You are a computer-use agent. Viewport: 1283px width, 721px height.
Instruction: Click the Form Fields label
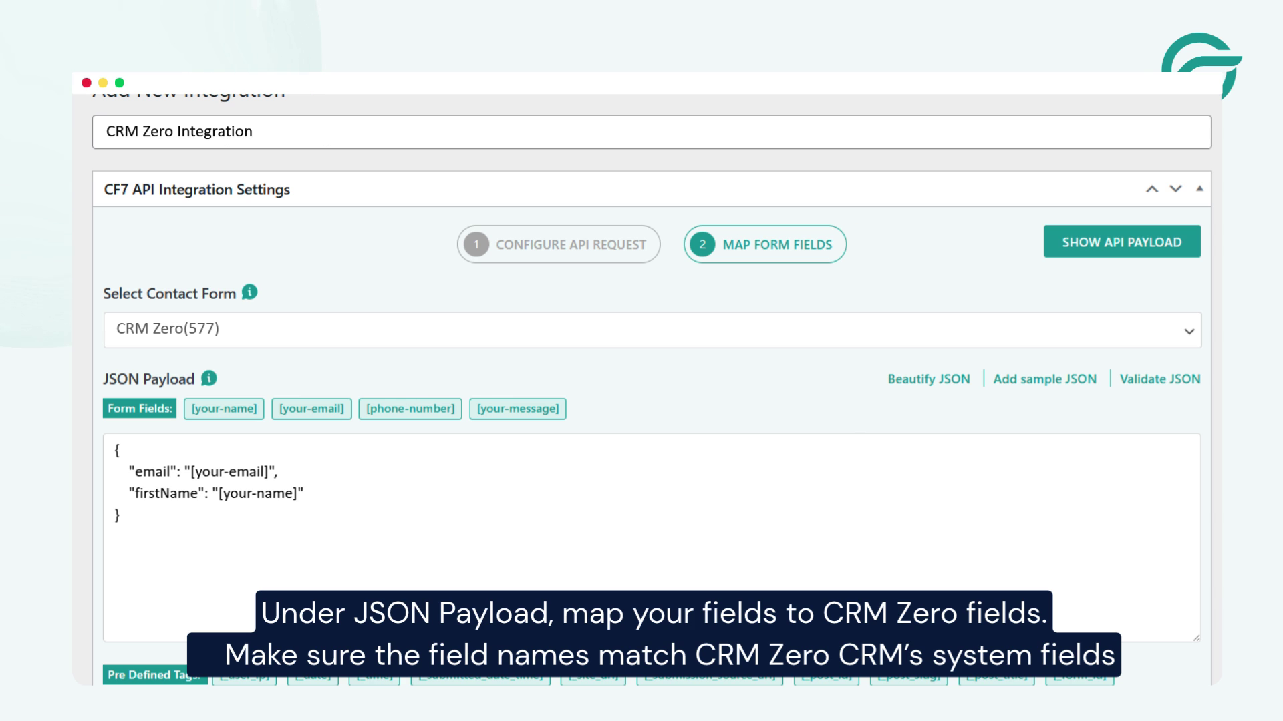(x=140, y=409)
